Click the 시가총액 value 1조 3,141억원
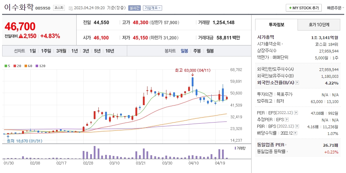This screenshot has width=346, height=173. [x=325, y=37]
